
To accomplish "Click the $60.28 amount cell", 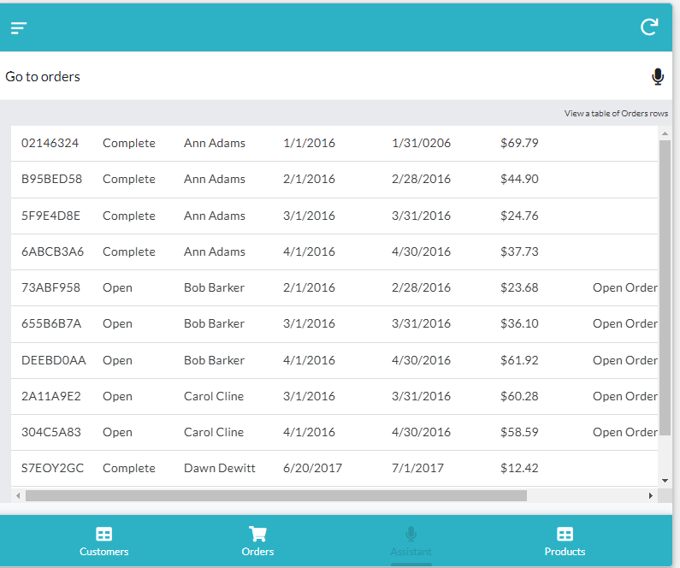I will [x=519, y=396].
